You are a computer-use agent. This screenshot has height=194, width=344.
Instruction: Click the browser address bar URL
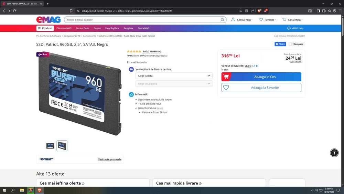coord(127,11)
